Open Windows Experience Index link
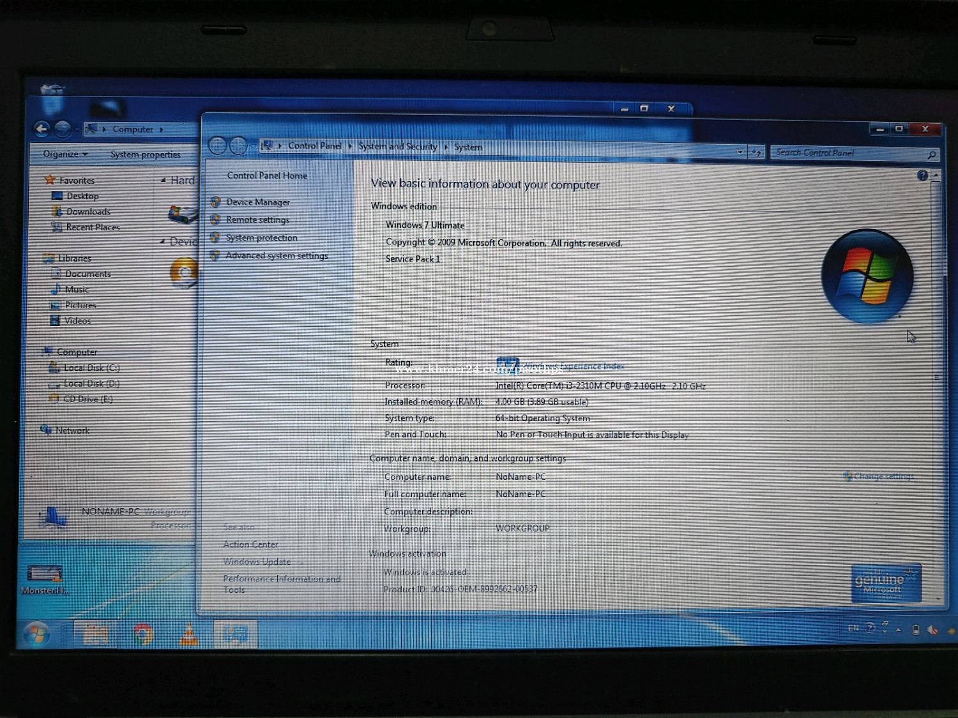Viewport: 958px width, 718px height. click(x=574, y=366)
